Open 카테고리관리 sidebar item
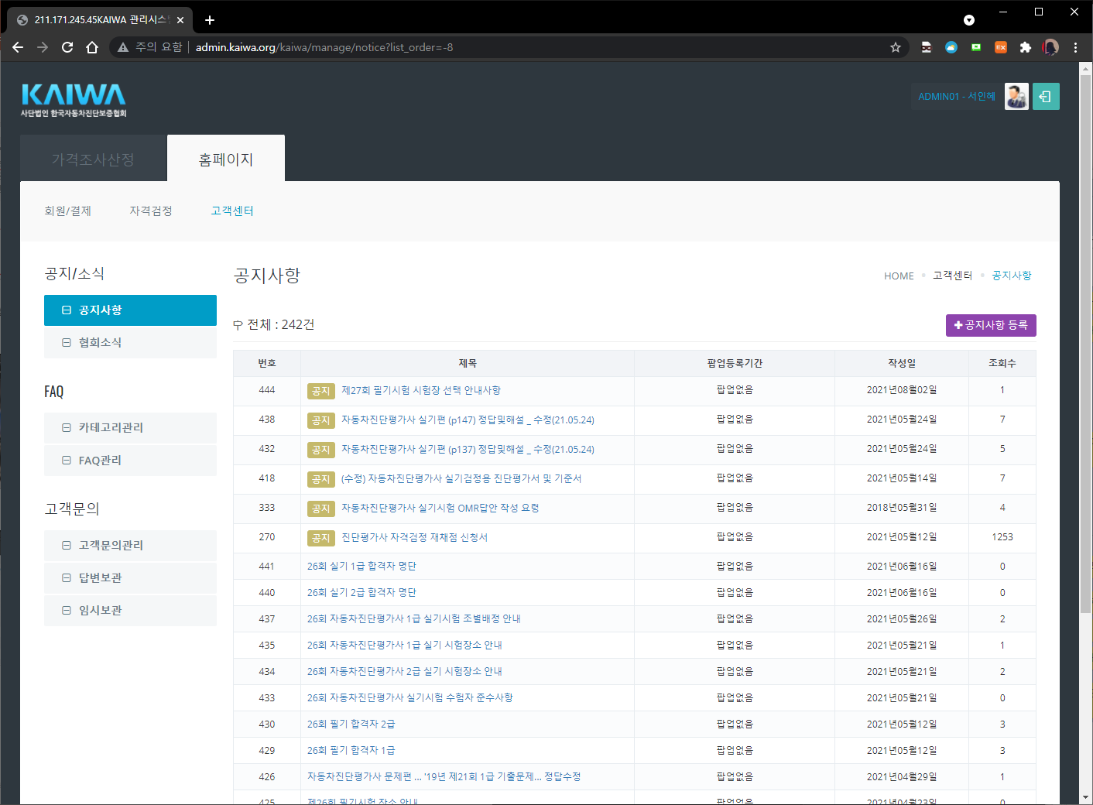Screen dimensions: 1093x805 [130, 428]
